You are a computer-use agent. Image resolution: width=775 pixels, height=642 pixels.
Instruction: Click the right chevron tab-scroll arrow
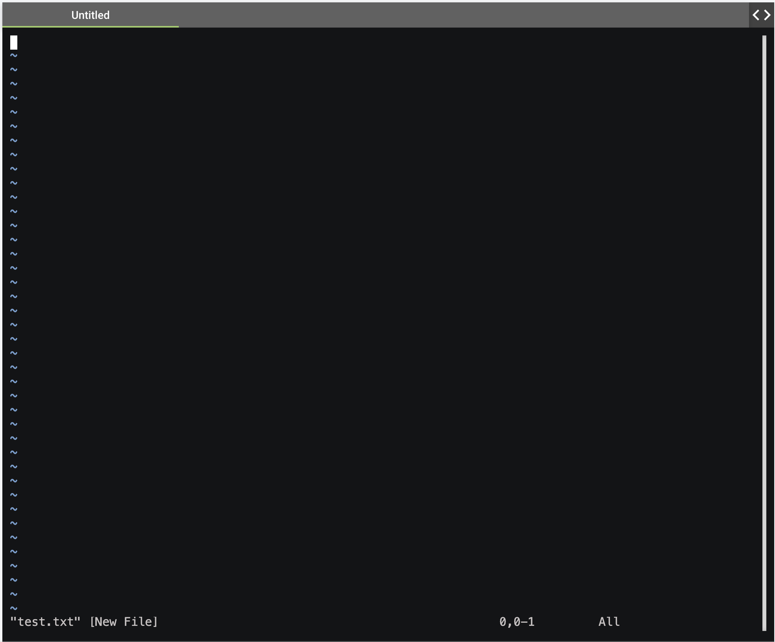pos(768,15)
